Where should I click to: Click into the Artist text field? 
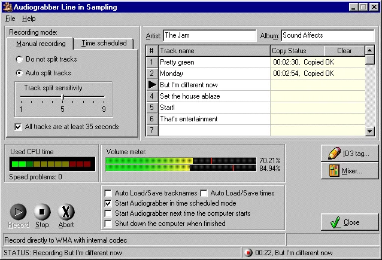click(210, 35)
